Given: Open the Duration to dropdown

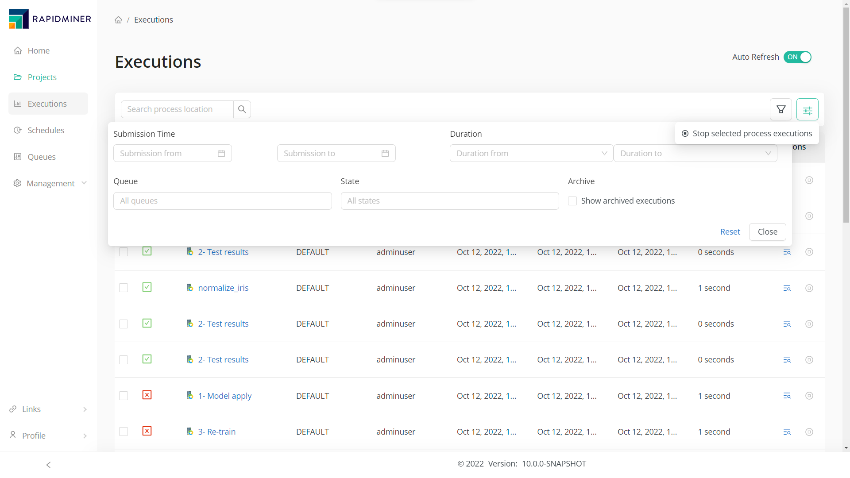Looking at the screenshot, I should tap(695, 154).
